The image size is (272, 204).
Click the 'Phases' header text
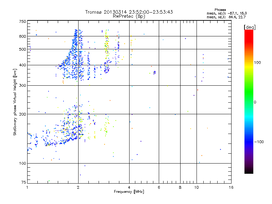click(220, 10)
